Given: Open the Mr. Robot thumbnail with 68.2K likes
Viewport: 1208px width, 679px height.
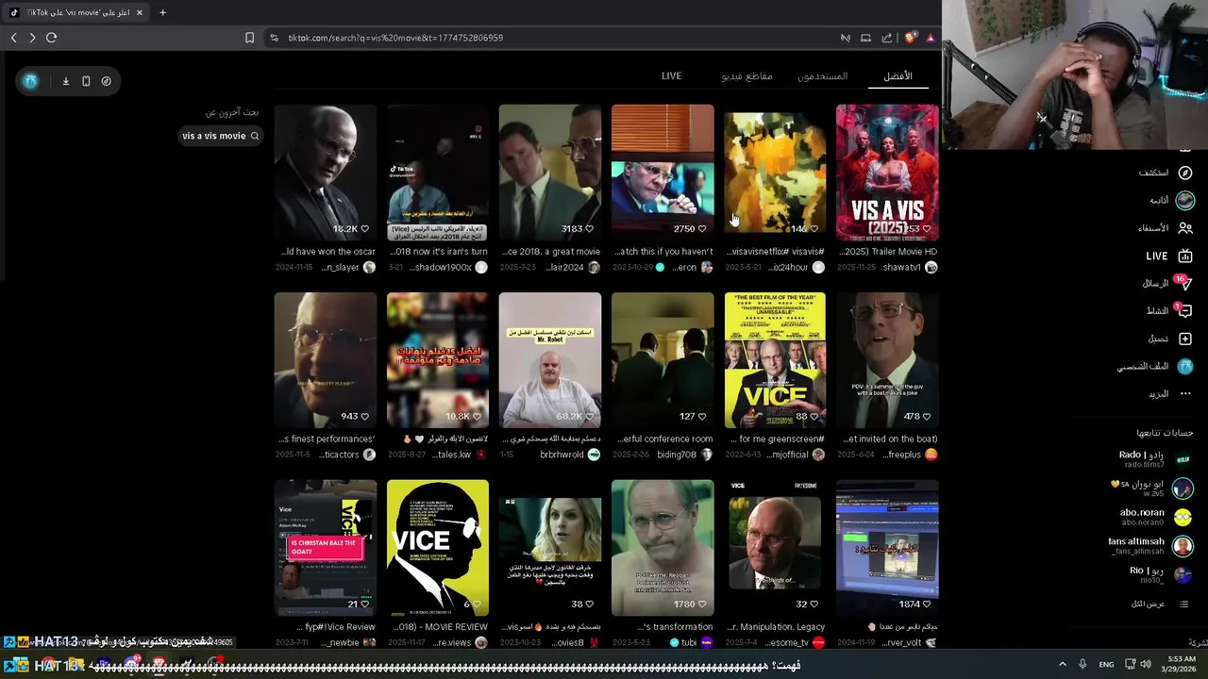Looking at the screenshot, I should click(550, 360).
